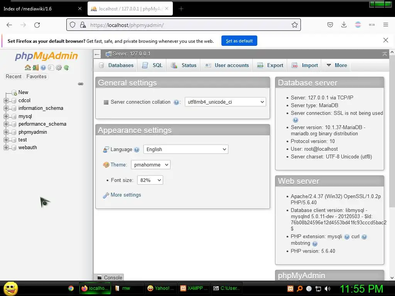Viewport: 395px width, 296px height.
Task: Click New to create a database
Action: click(23, 92)
